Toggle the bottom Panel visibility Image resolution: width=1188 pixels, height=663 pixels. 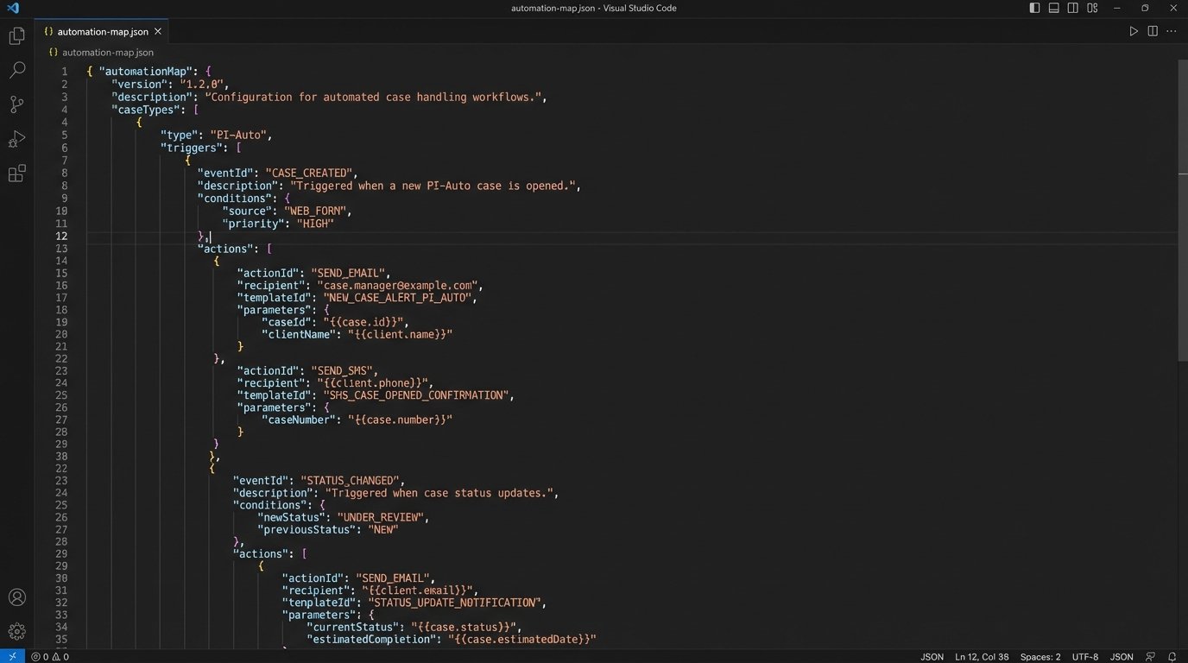(1053, 8)
